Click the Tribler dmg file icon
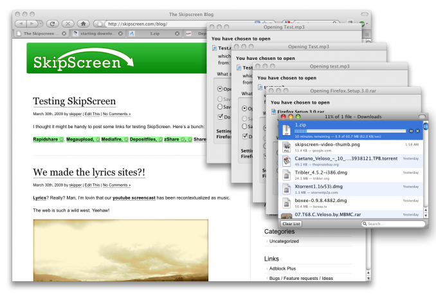The image size is (436, 296). coord(287,175)
